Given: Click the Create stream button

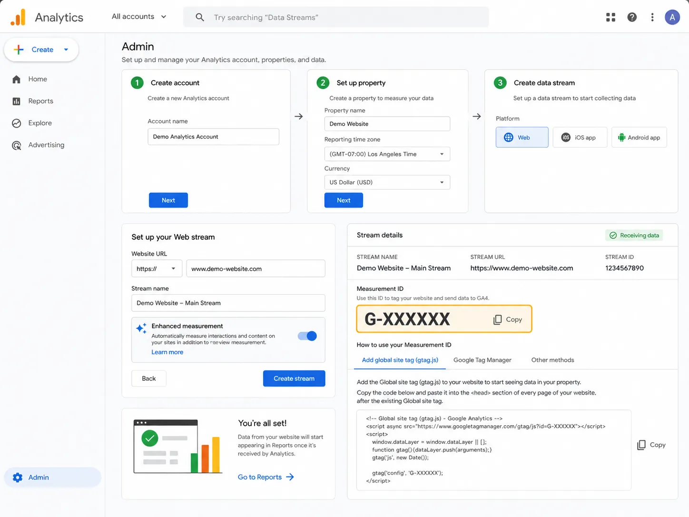Looking at the screenshot, I should click(x=294, y=378).
